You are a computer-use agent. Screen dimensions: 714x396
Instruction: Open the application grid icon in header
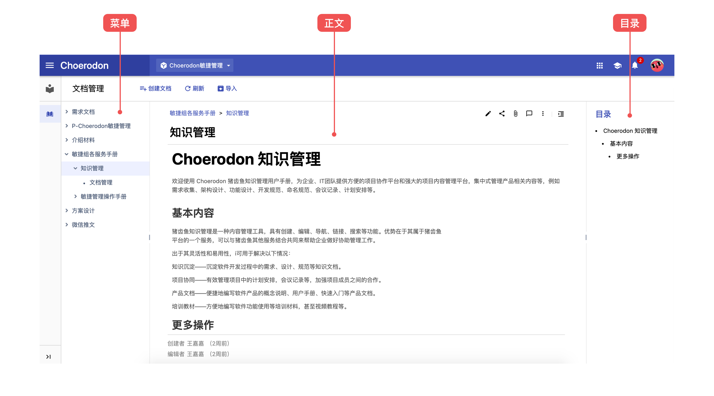(600, 66)
